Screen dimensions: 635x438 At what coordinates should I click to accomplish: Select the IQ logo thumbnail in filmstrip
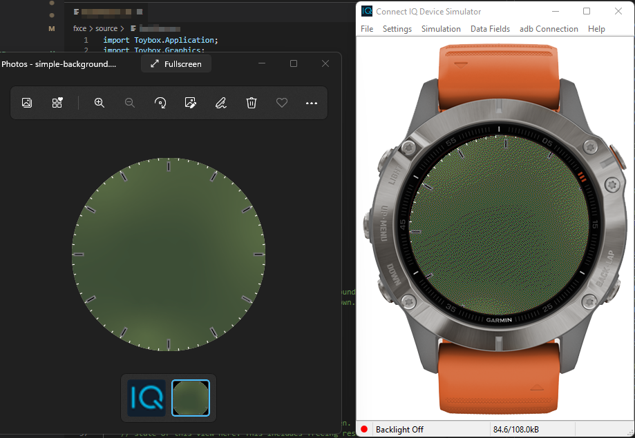[146, 398]
